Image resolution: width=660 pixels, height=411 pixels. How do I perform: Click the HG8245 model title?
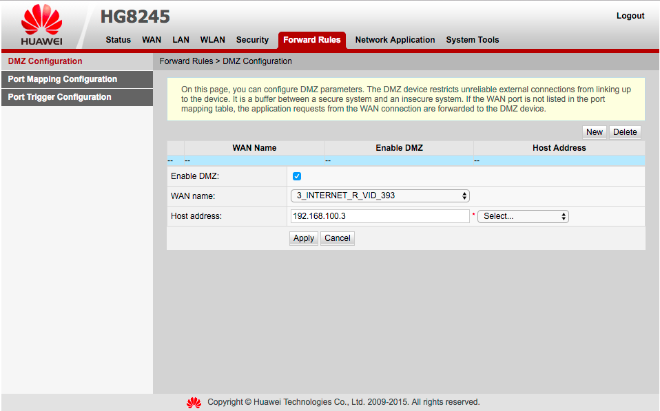(135, 17)
